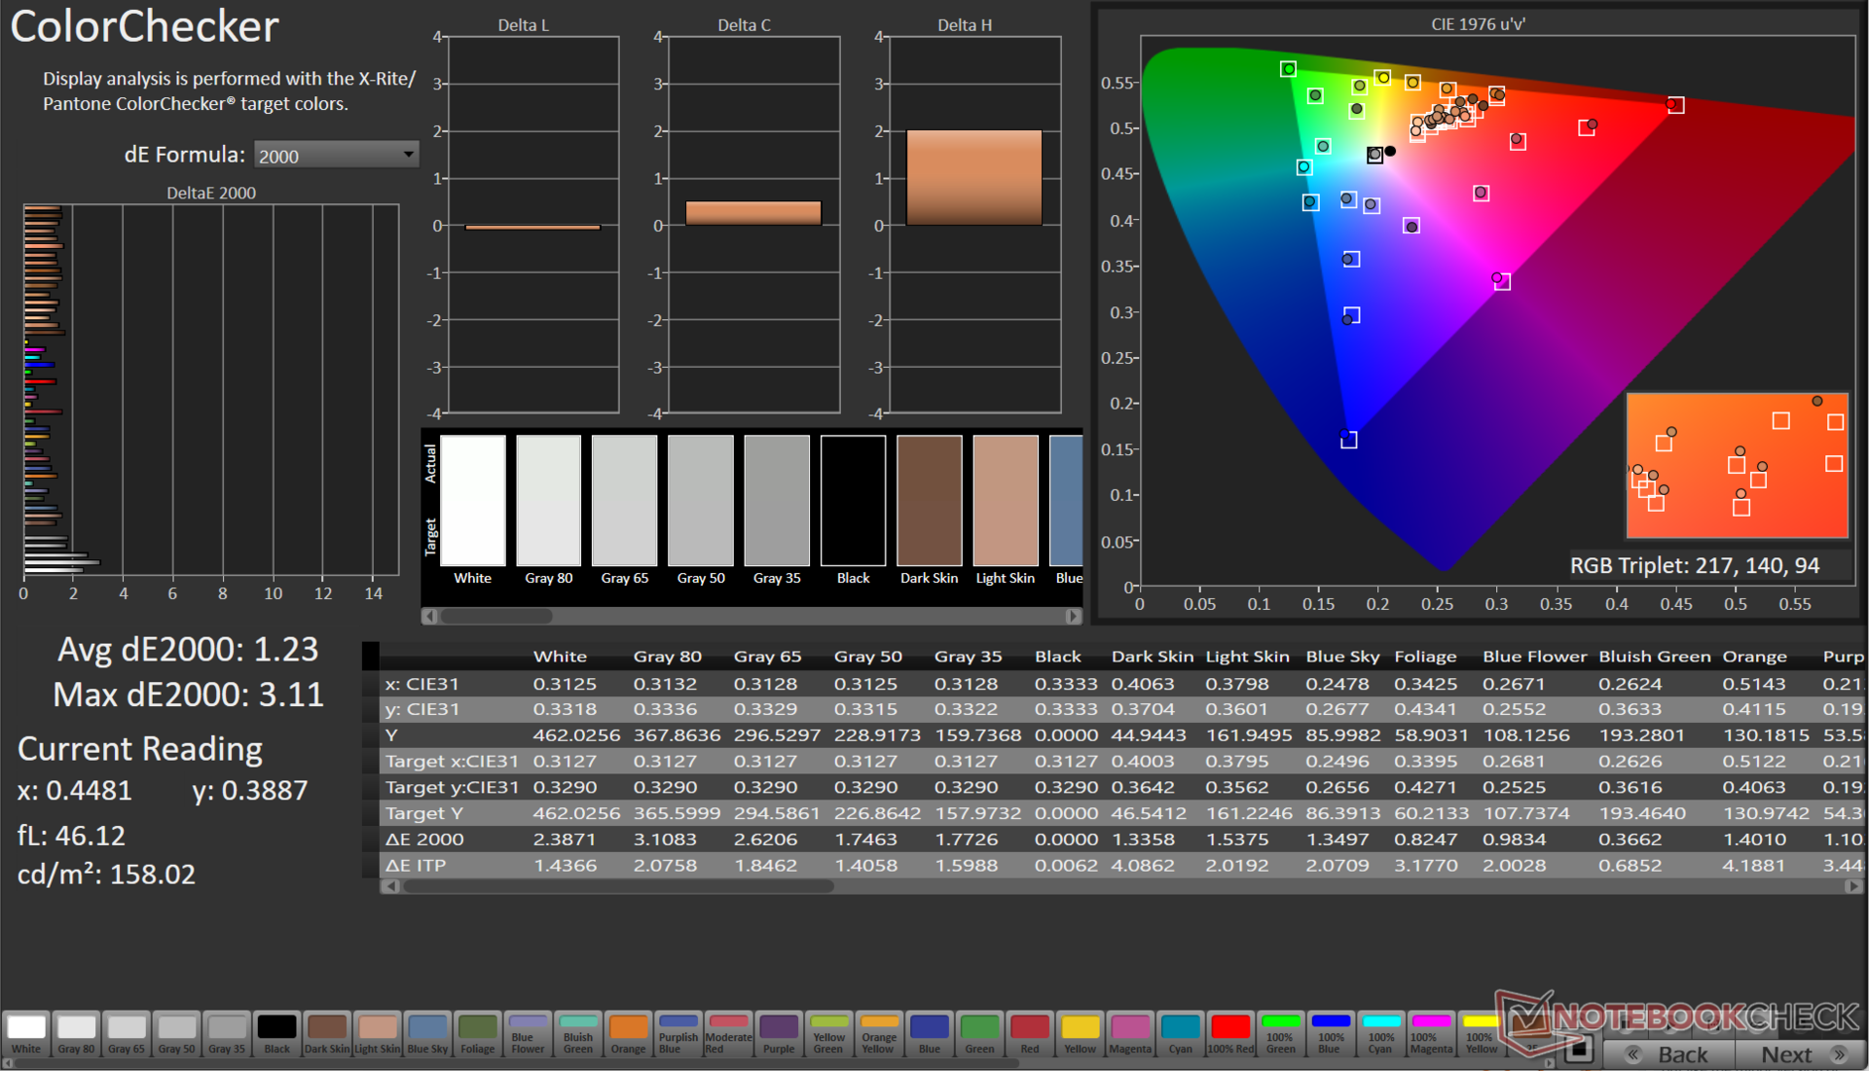The height and width of the screenshot is (1071, 1869).
Task: Select the Black swatch in bottom strip
Action: pyautogui.click(x=276, y=1033)
